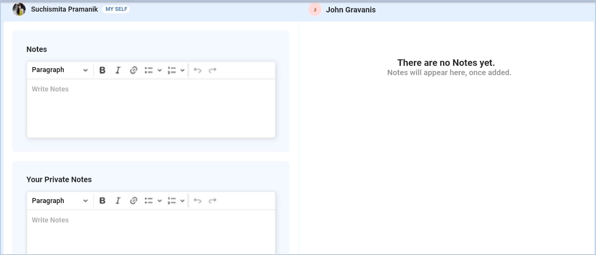The width and height of the screenshot is (596, 255).
Task: Insert a link in Your Private Notes
Action: [133, 201]
